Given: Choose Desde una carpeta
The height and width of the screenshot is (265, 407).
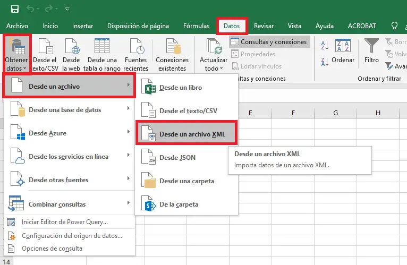Looking at the screenshot, I should 186,181.
